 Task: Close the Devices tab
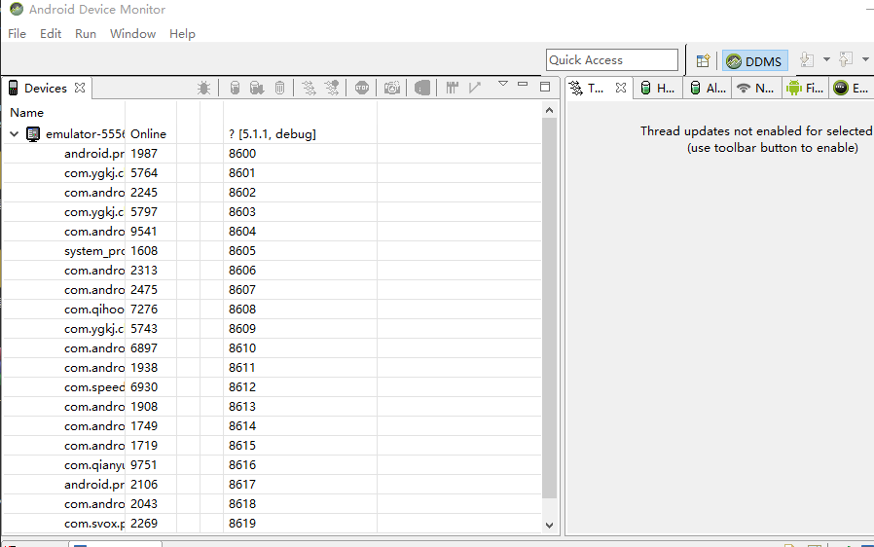tap(80, 89)
